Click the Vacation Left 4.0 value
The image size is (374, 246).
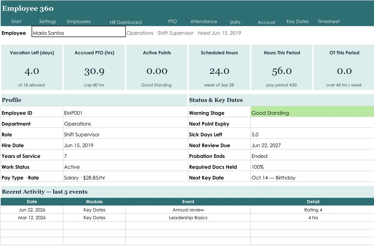[x=32, y=71]
